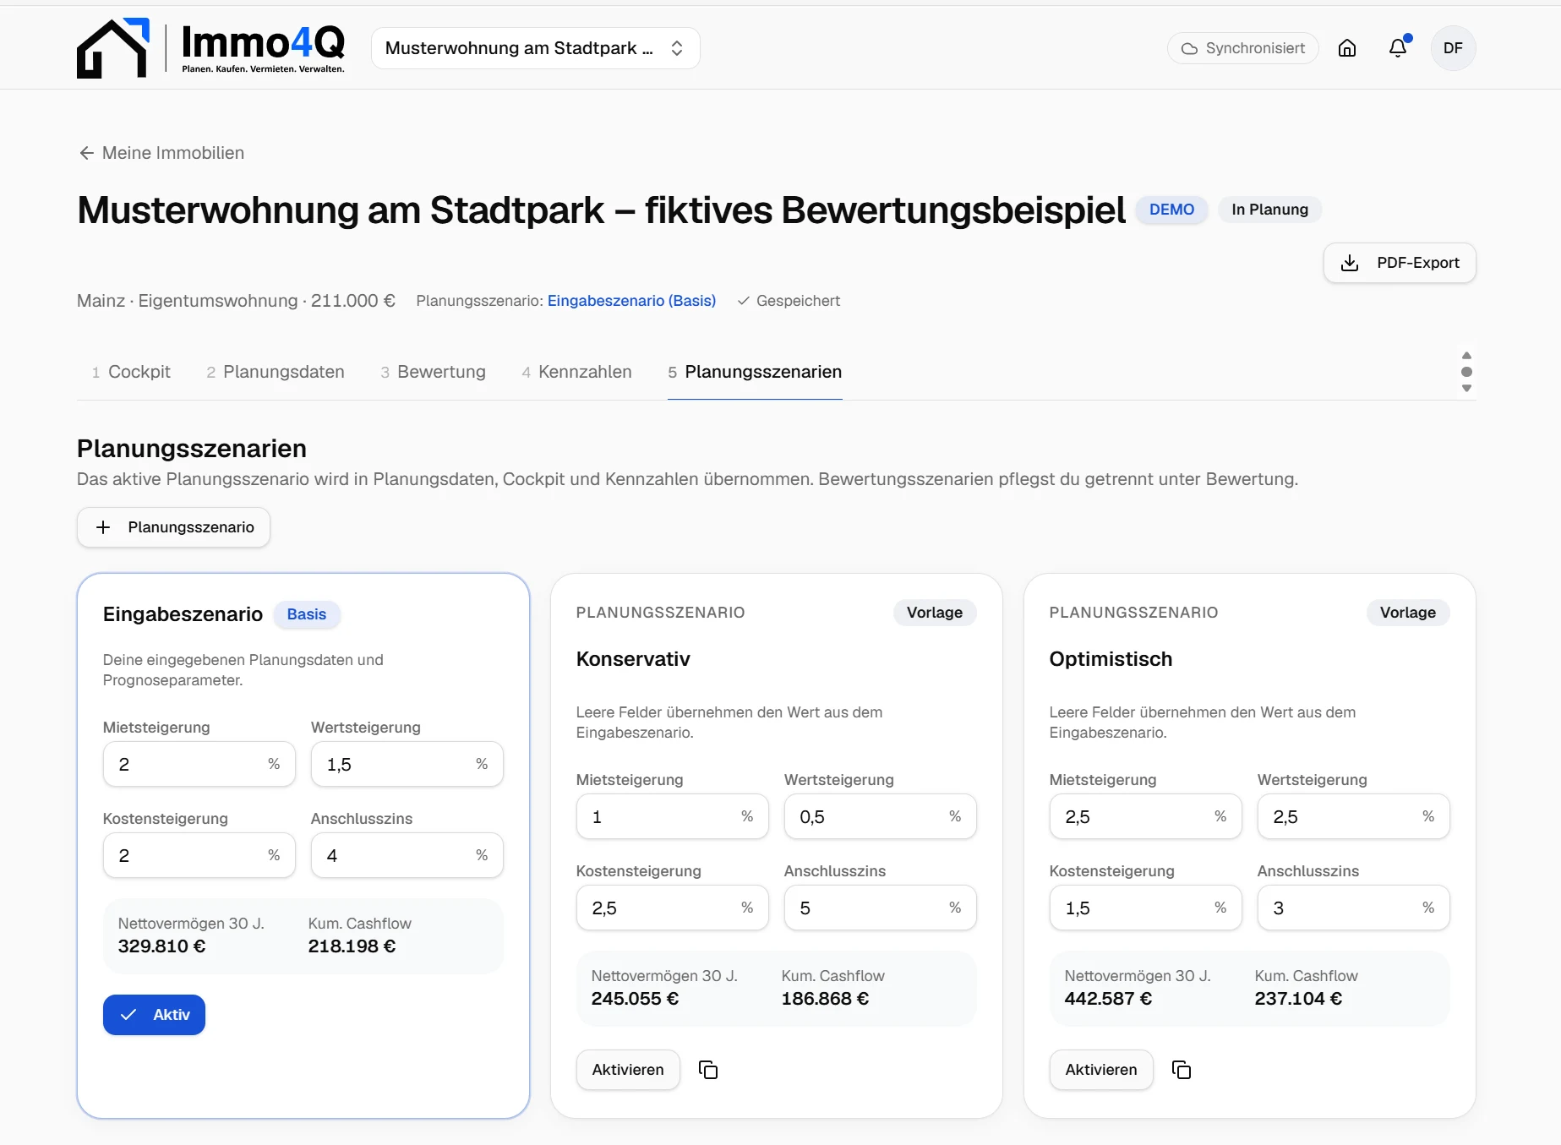Activate the Konservativ scenario
Image resolution: width=1561 pixels, height=1145 pixels.
628,1070
